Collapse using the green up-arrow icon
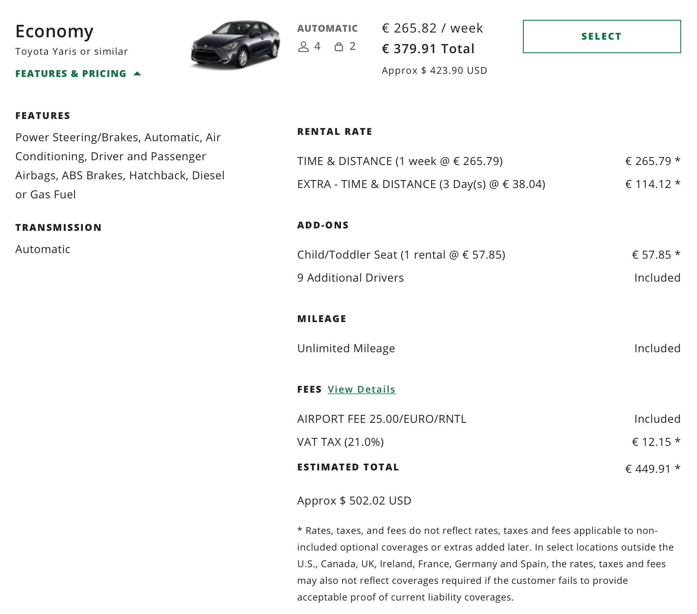 coord(137,74)
